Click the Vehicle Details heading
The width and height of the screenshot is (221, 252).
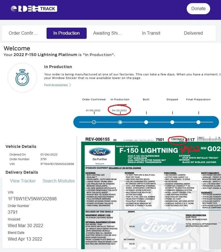(21, 146)
